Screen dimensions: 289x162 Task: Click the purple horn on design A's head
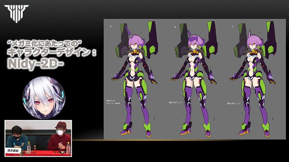pyautogui.click(x=128, y=31)
